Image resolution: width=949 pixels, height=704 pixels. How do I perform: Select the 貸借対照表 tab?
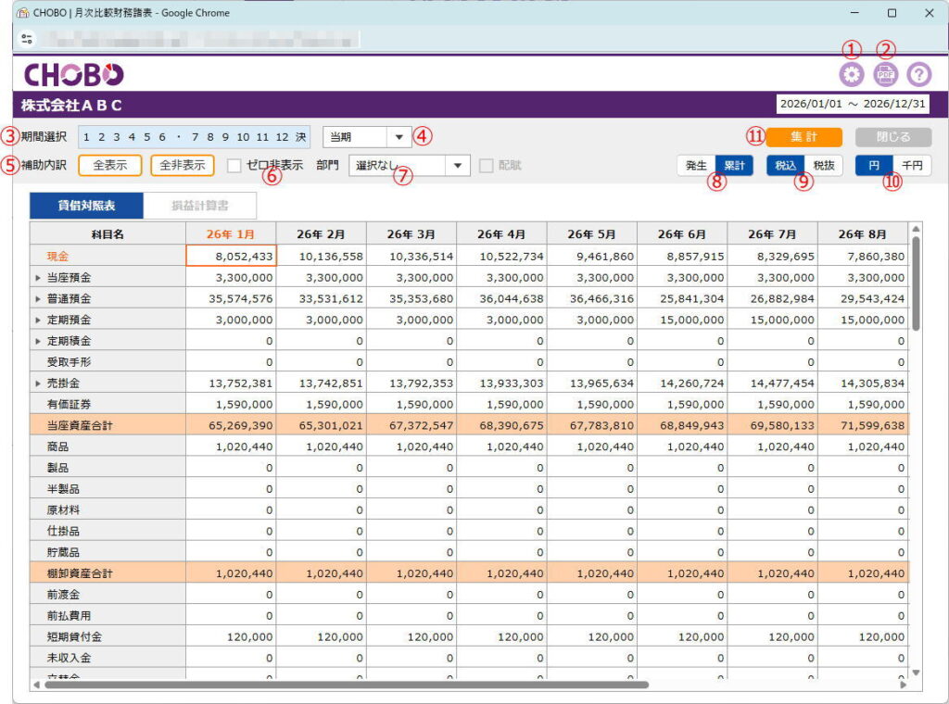(86, 206)
